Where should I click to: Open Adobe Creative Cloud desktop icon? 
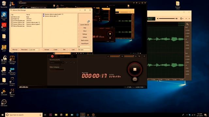point(4,27)
